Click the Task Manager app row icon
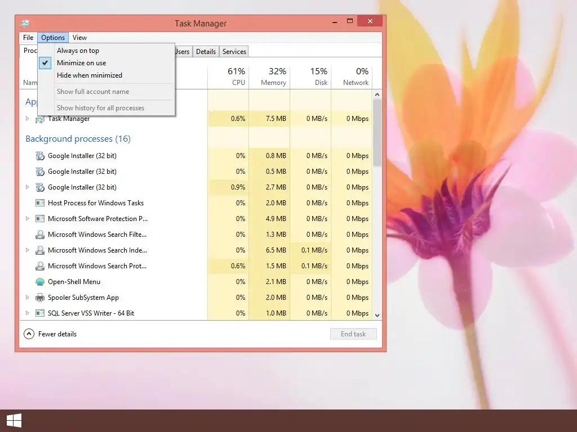Image resolution: width=577 pixels, height=432 pixels. point(40,119)
